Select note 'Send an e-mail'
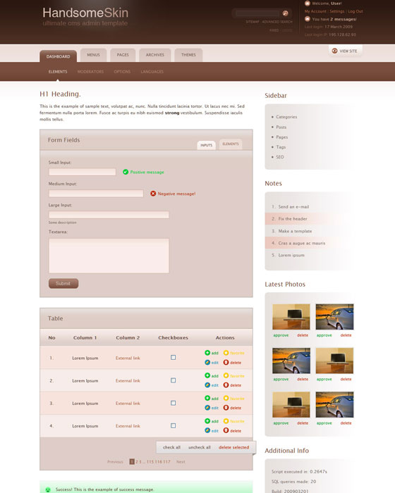 [293, 206]
